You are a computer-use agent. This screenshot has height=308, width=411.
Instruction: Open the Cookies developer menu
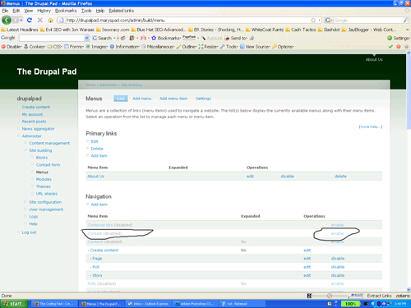[x=35, y=47]
